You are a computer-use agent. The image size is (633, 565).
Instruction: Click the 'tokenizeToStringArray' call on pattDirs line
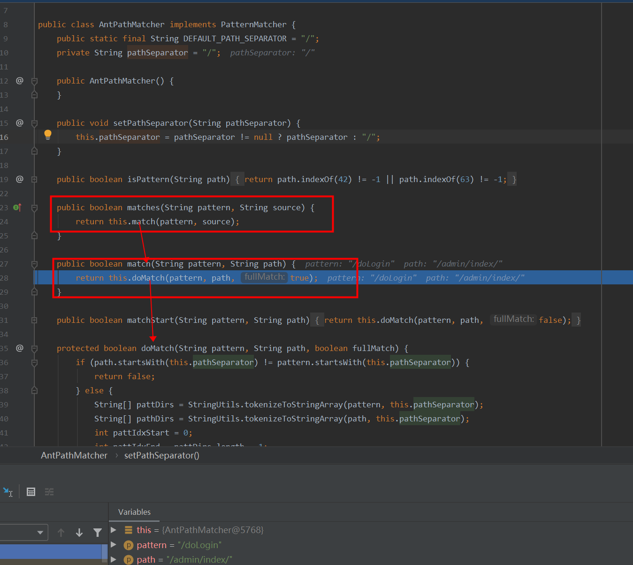click(x=294, y=405)
